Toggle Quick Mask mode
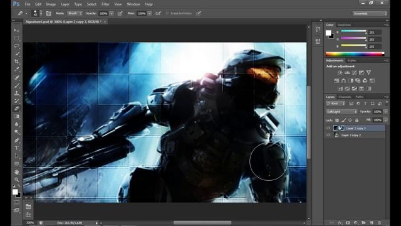This screenshot has width=401, height=226. [17, 202]
